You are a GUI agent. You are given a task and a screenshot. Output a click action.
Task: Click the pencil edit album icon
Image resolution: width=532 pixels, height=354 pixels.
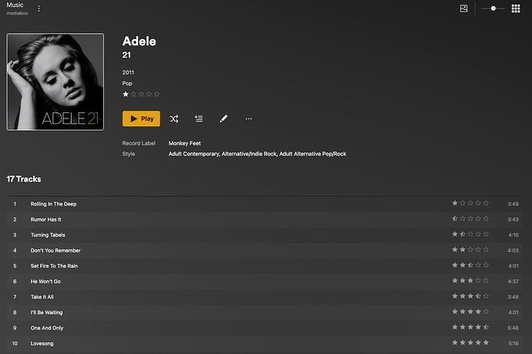coord(224,119)
